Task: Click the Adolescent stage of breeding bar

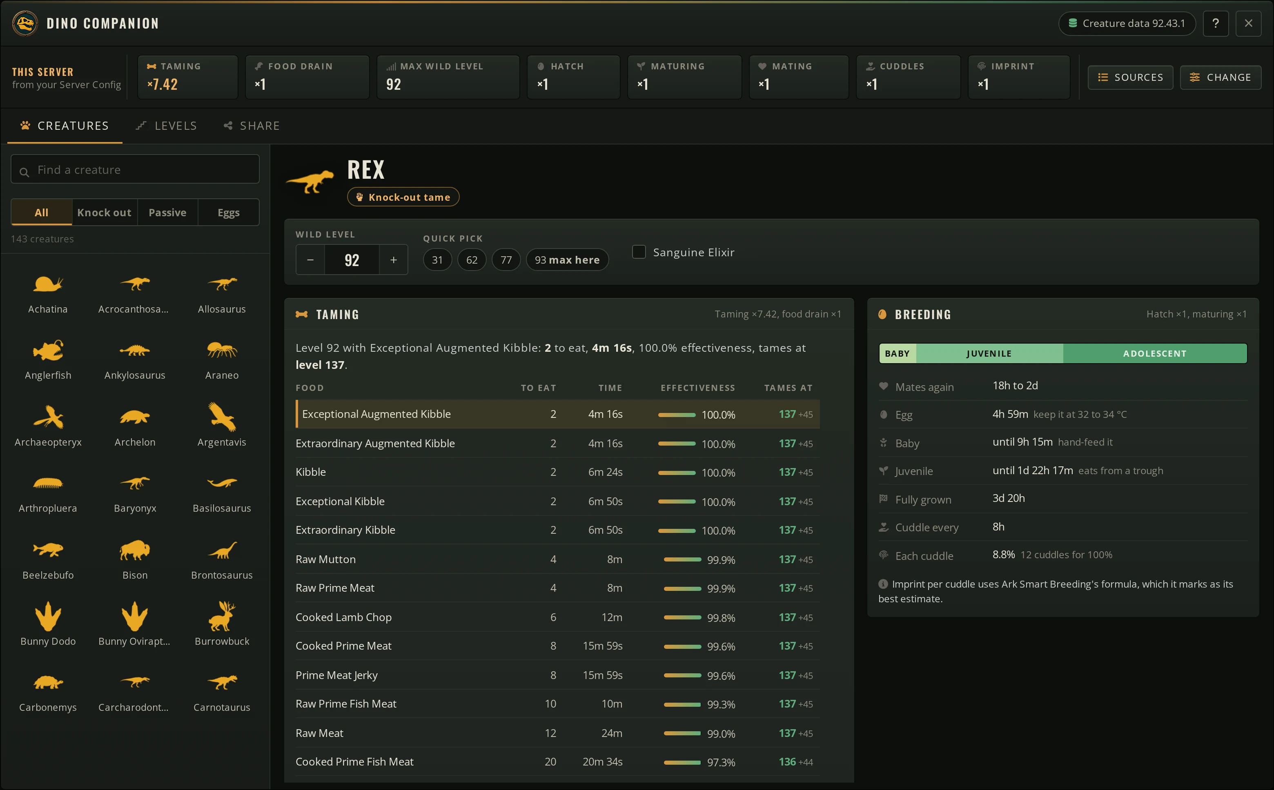Action: [x=1155, y=354]
